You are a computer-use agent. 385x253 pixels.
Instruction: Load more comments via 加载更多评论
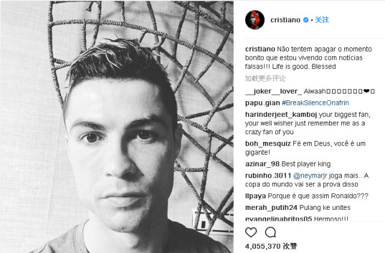coord(265,79)
